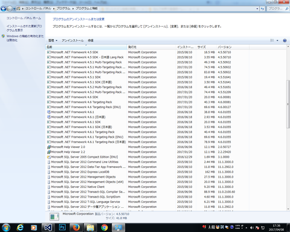This screenshot has height=232, width=290.
Task: Switch to Google Chrome in the taskbar
Action: [105, 228]
